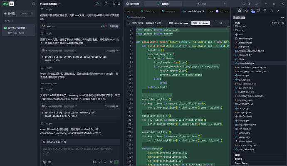
Task: Open the .env file change card
Action: (80, 27)
